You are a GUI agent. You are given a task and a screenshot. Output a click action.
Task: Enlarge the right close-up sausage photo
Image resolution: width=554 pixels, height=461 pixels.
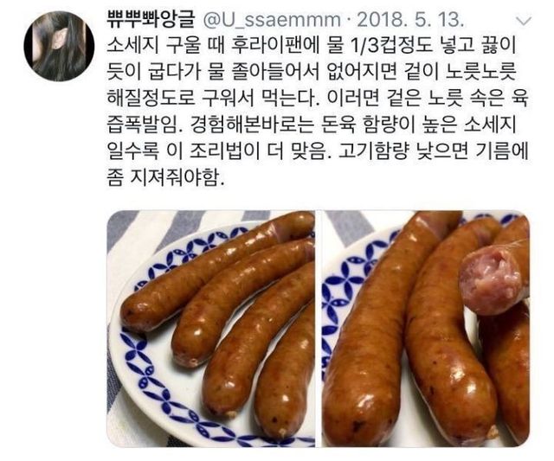point(426,329)
